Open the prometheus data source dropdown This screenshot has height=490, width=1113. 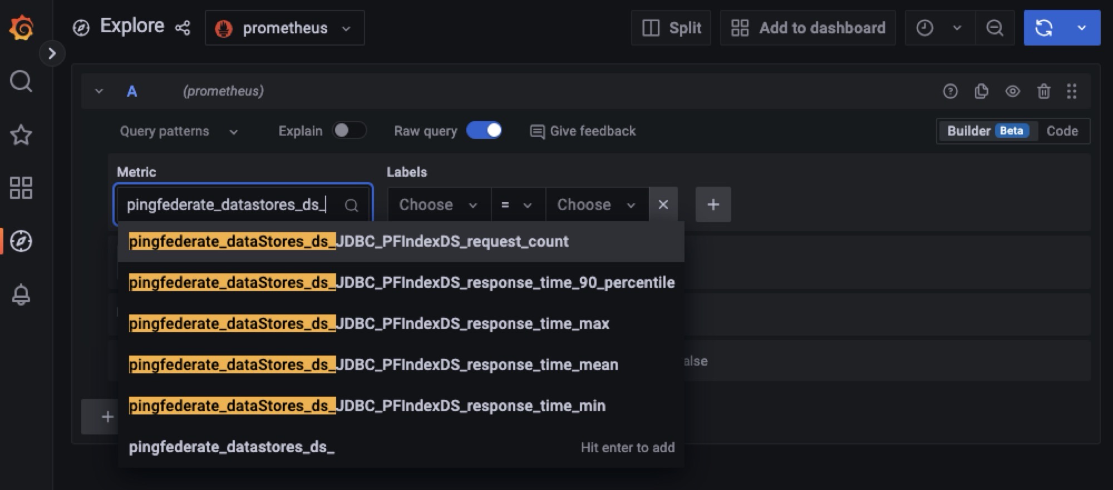point(284,28)
